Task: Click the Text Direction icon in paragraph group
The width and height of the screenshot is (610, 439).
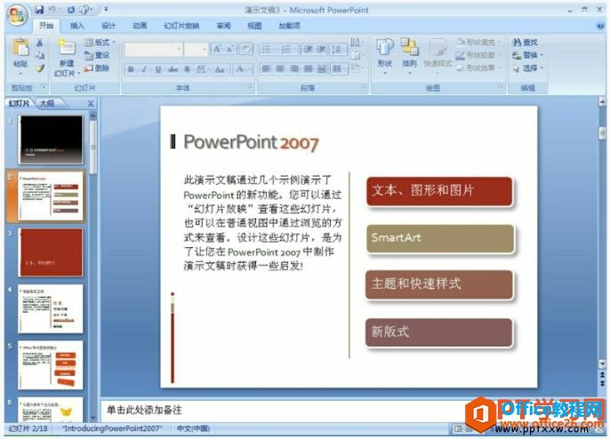Action: 356,42
